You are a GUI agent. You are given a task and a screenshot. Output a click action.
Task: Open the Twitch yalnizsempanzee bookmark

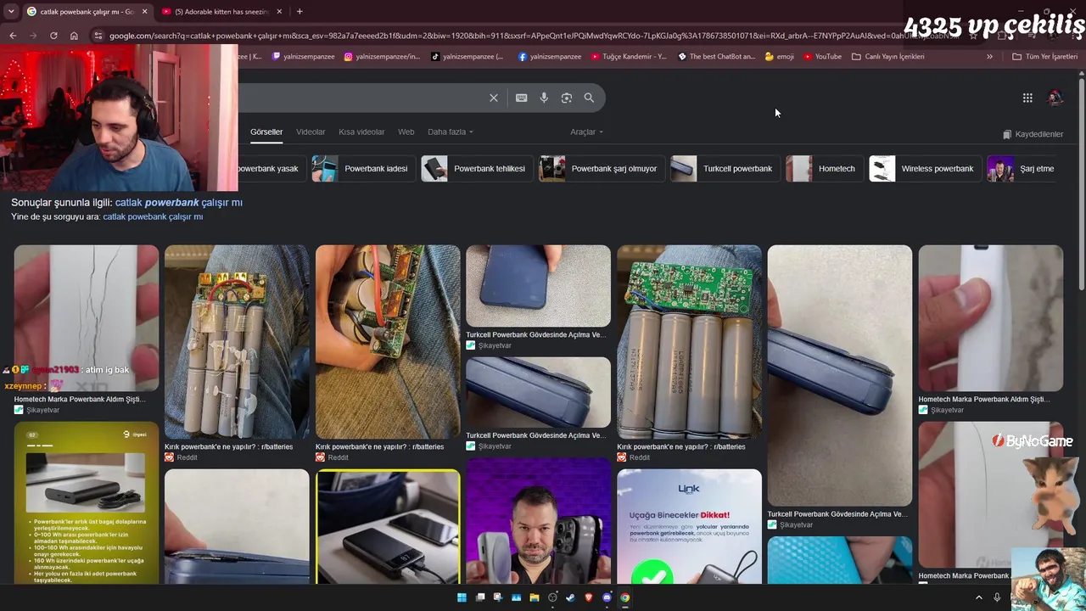tap(303, 57)
